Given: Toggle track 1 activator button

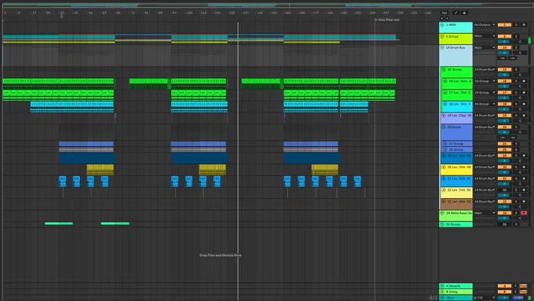Looking at the screenshot, I should 504,25.
